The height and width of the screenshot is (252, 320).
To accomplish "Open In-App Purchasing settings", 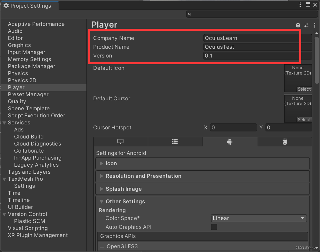I will 38,158.
